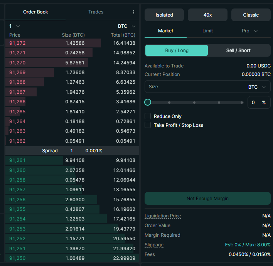Change size unit via BTC dropdown
Viewport: 273px width, 266px height.
[x=257, y=87]
